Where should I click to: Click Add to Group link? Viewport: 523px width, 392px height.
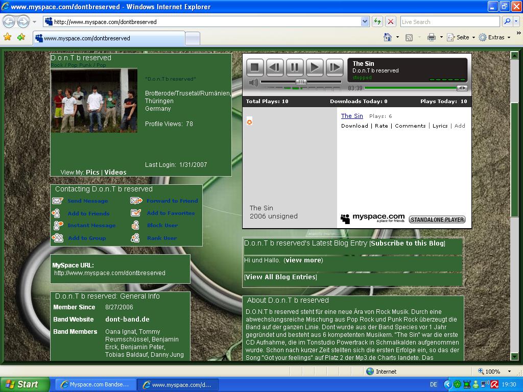87,238
